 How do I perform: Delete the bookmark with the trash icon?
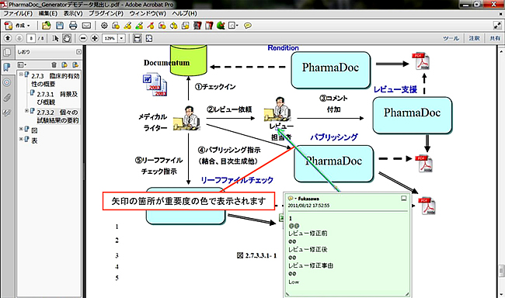[x=54, y=64]
